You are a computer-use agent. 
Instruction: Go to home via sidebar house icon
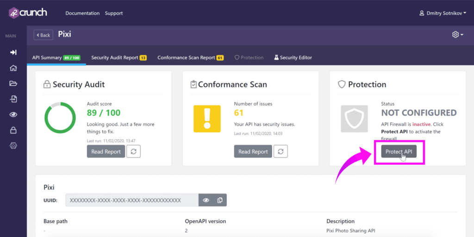[13, 68]
